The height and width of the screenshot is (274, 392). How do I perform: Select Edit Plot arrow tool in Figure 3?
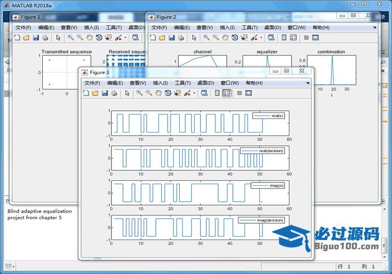(127, 93)
